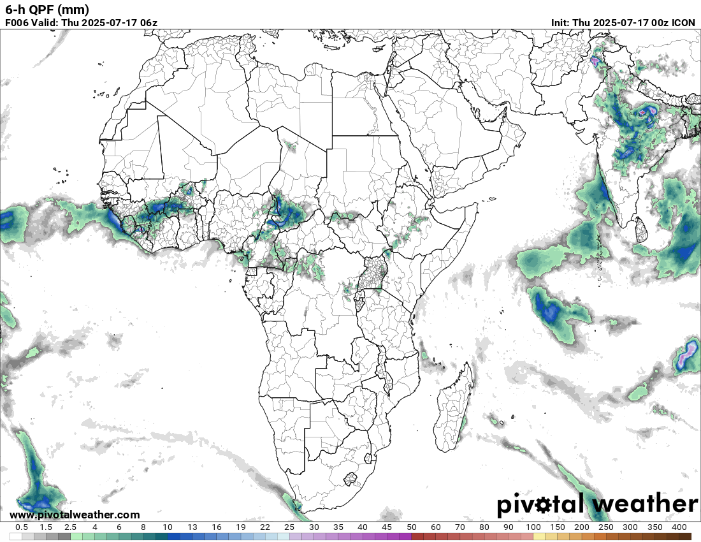Select the 'F006 Valid: Thu 2025-07-17 06z' label

(x=81, y=23)
